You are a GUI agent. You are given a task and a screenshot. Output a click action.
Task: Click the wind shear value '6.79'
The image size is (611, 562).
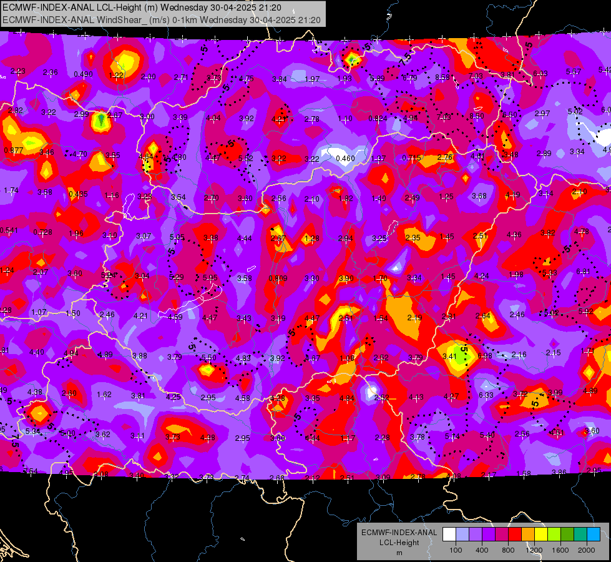(409, 77)
